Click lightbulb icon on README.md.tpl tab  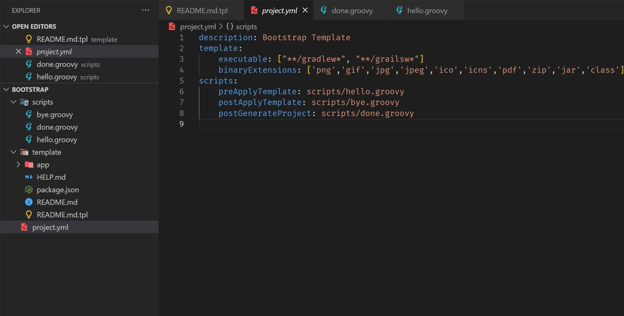(168, 10)
